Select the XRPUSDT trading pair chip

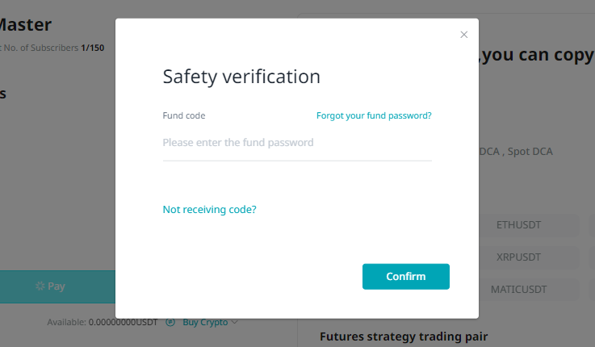pos(518,257)
